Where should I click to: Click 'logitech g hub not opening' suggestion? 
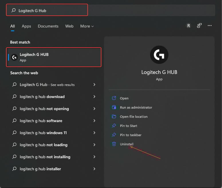pyautogui.click(x=54, y=109)
